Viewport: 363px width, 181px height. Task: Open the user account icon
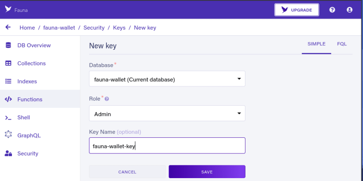pos(349,10)
